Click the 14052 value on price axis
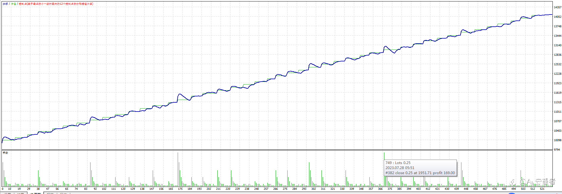 tap(558, 17)
